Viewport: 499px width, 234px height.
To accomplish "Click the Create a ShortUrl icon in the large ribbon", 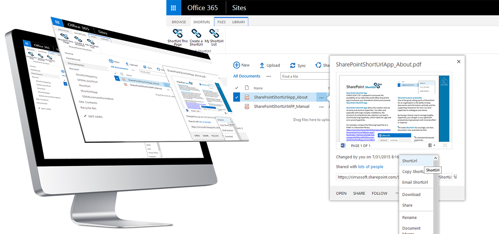I will pos(196,33).
